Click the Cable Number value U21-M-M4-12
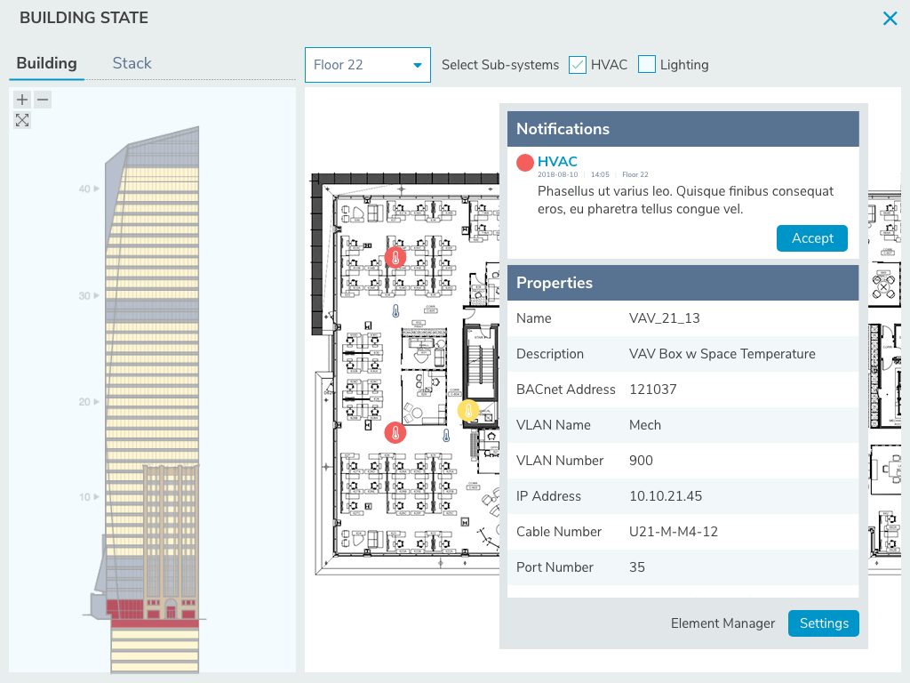The width and height of the screenshot is (910, 683). pos(674,532)
